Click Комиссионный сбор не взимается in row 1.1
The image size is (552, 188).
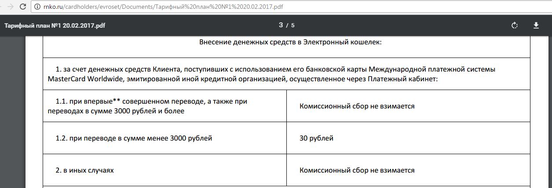[x=357, y=106]
